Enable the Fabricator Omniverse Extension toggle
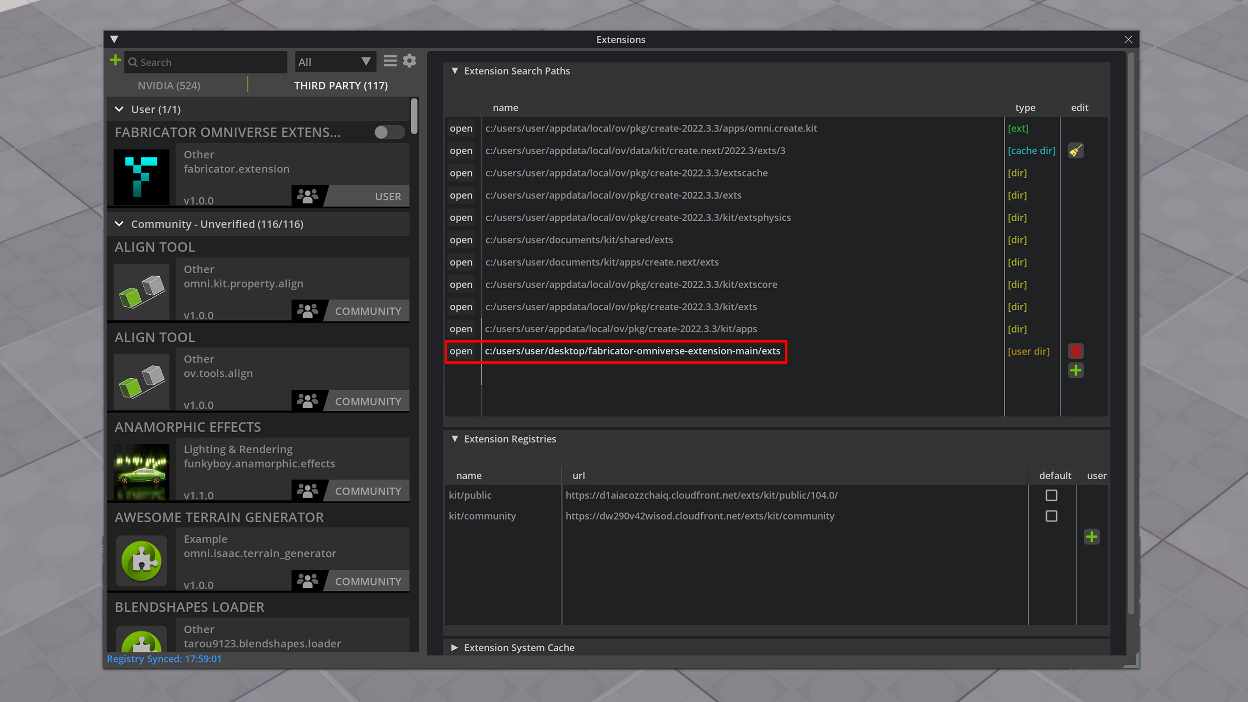1248x702 pixels. 389,132
